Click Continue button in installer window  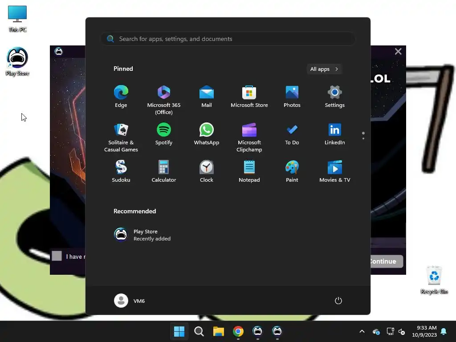pyautogui.click(x=387, y=261)
